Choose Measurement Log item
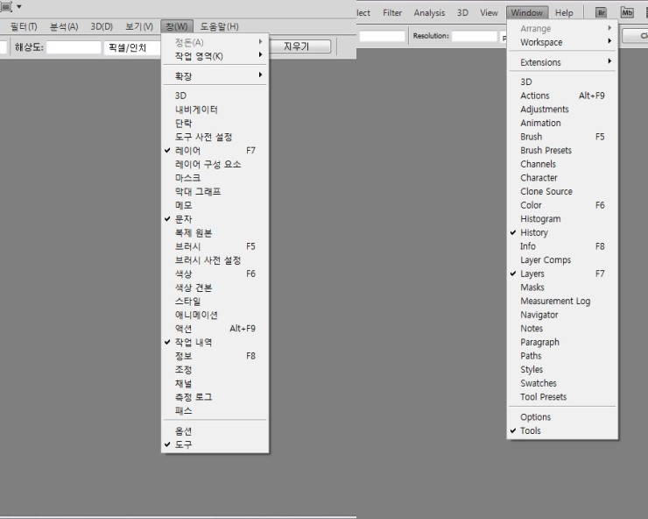This screenshot has width=648, height=519. [x=562, y=301]
